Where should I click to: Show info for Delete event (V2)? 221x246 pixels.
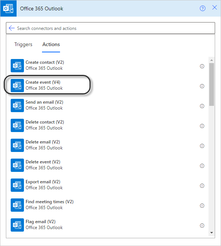click(x=202, y=166)
